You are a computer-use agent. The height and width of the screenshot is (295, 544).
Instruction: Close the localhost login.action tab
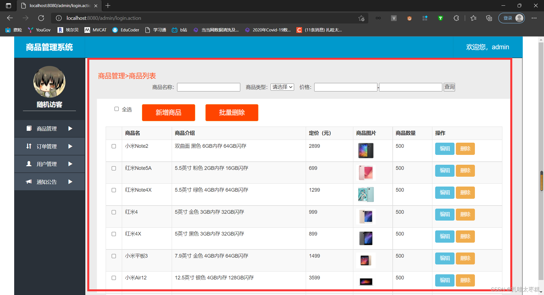coord(96,6)
